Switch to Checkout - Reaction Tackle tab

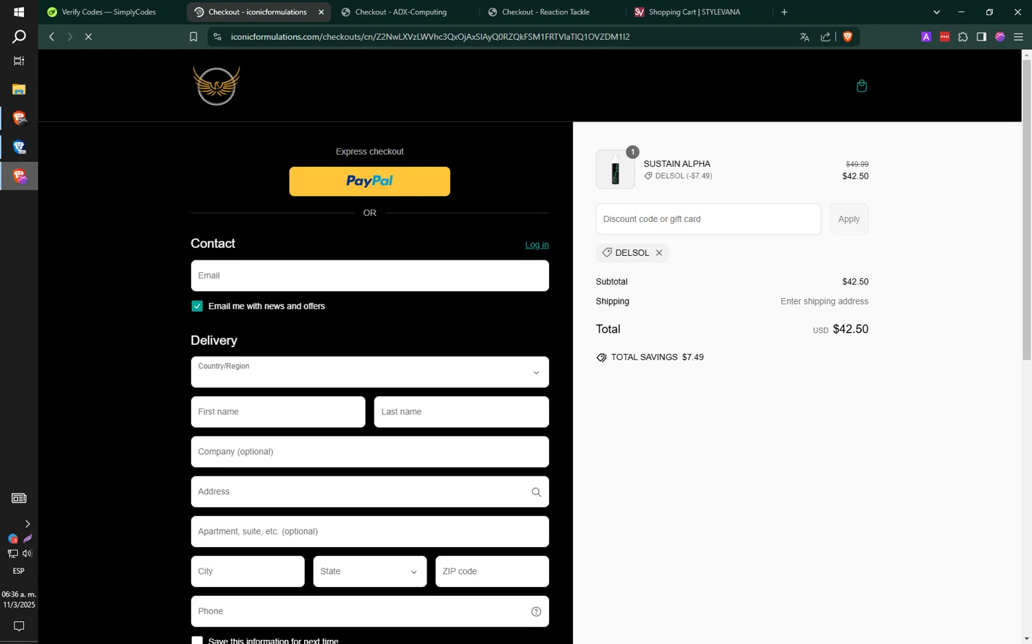click(546, 12)
